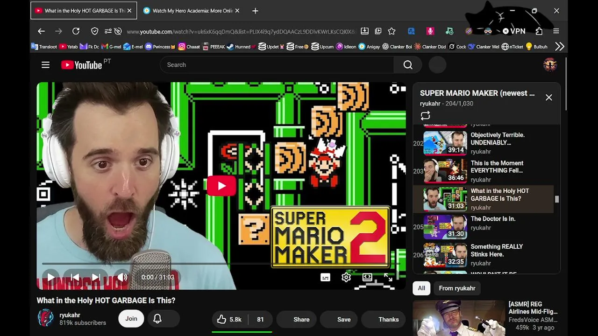Skip to the previous playlist video
598x336 pixels.
(75, 277)
